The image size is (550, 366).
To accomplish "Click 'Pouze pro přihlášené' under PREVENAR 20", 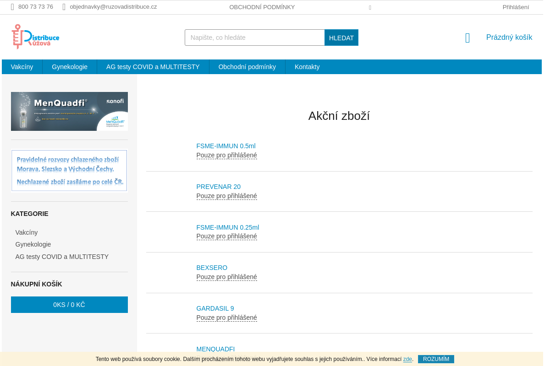I will (x=226, y=196).
